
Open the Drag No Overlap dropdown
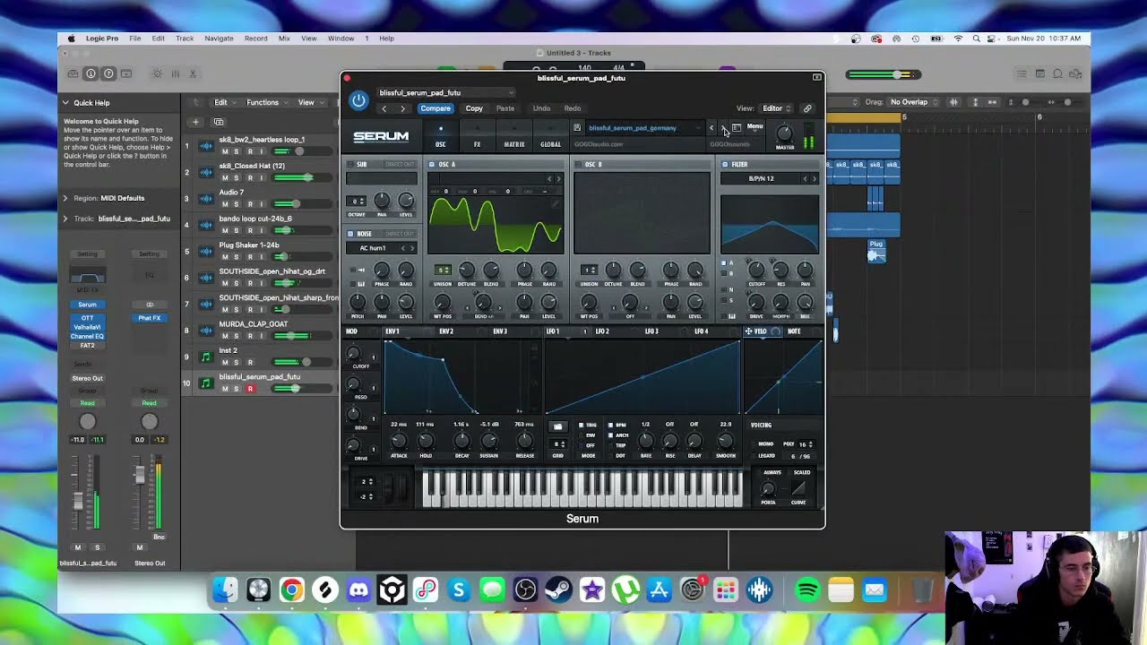pos(914,102)
